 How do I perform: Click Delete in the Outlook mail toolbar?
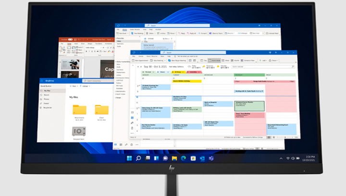click(x=150, y=33)
